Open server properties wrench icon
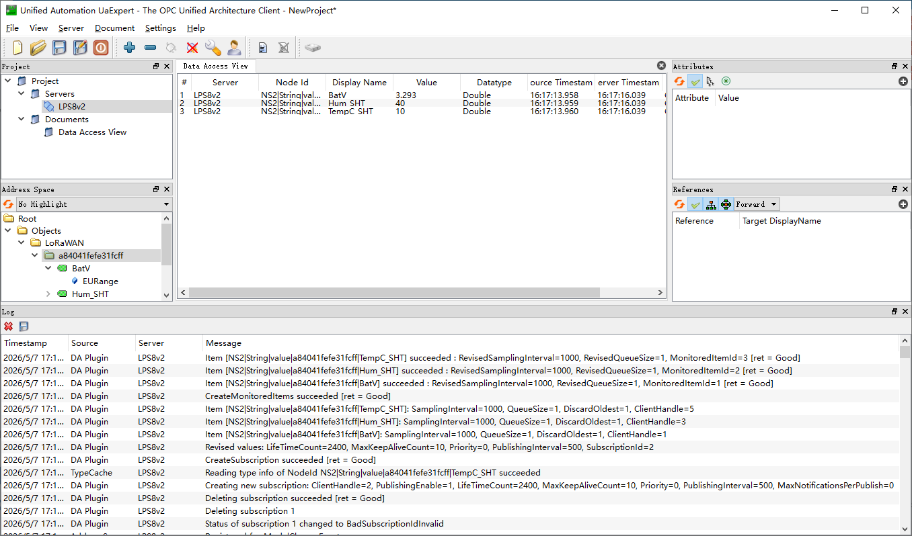 click(x=213, y=48)
